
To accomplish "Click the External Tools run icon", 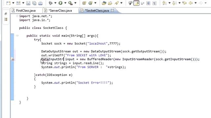I will [70, 3].
